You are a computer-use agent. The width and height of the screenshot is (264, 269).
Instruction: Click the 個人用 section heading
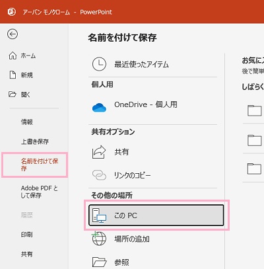[102, 85]
